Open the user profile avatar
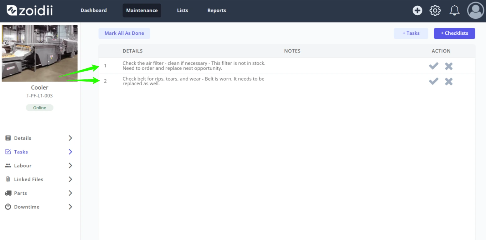The height and width of the screenshot is (240, 486). 475,10
